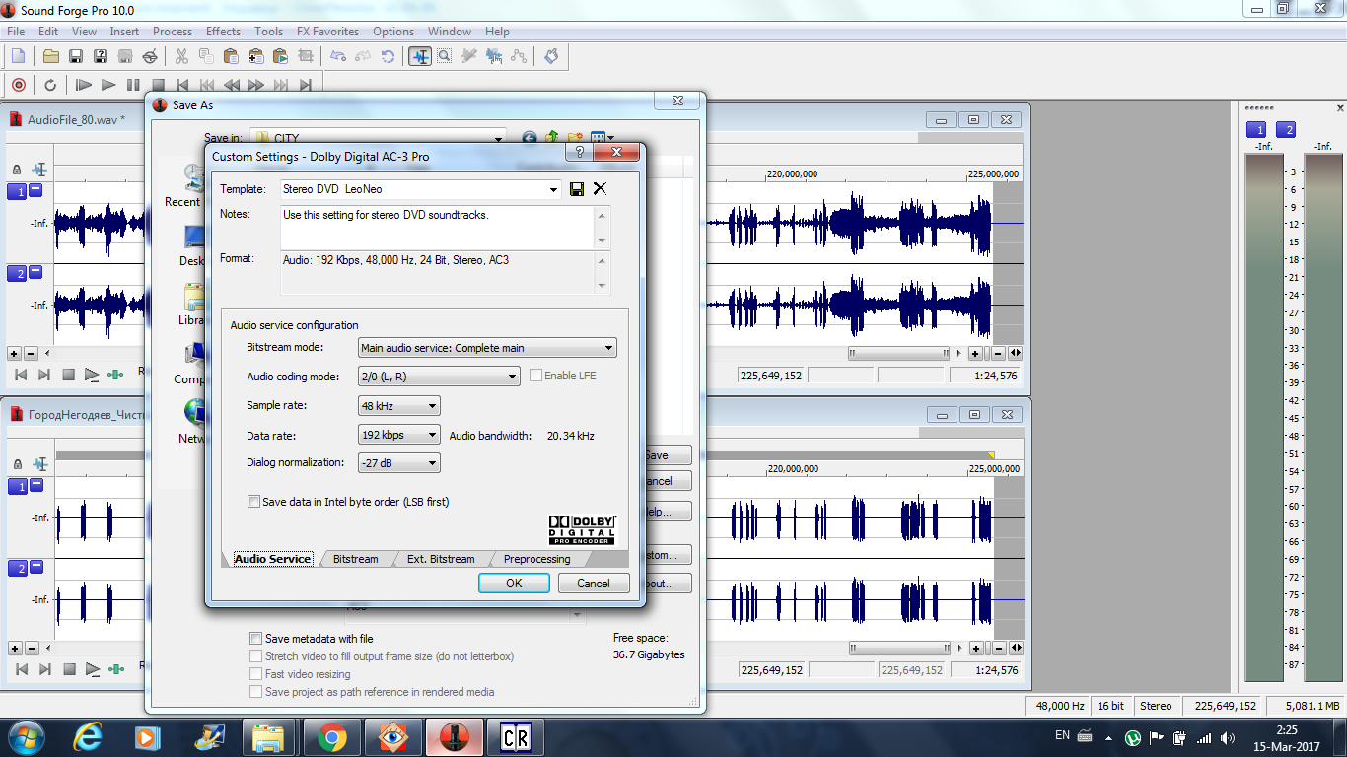Click inside the Notes text field
1347x757 pixels.
coord(437,227)
